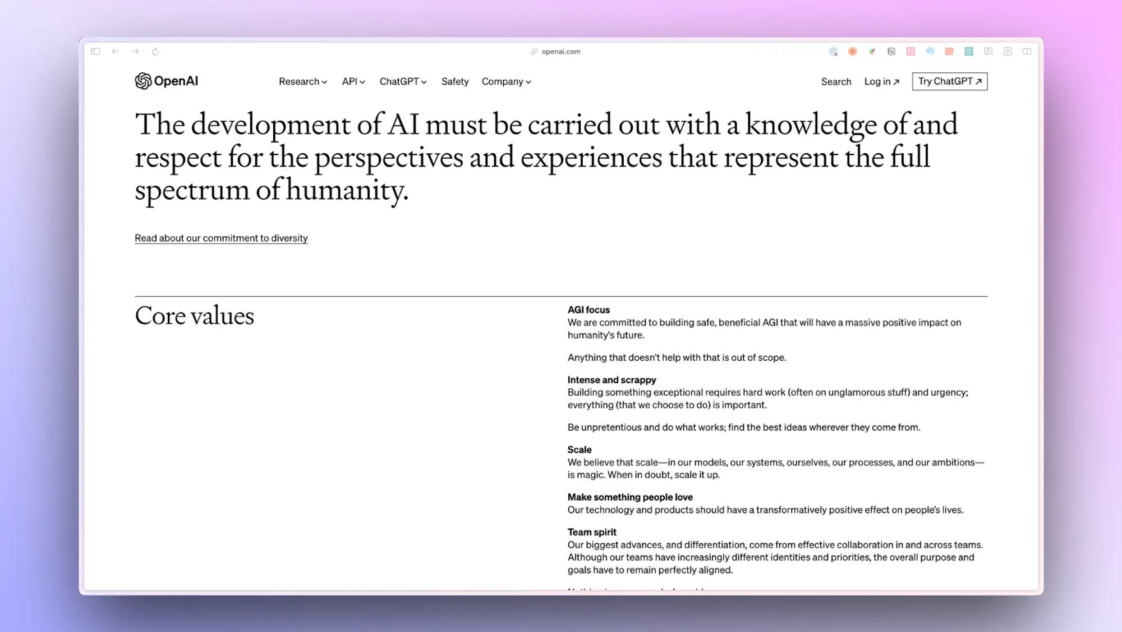Go forward with the browser forward arrow
The image size is (1122, 632).
[135, 51]
